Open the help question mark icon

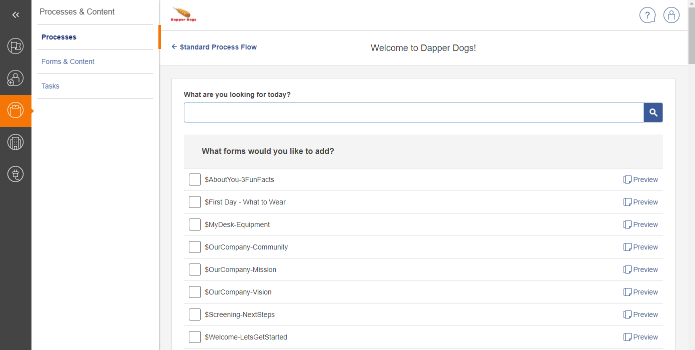648,15
